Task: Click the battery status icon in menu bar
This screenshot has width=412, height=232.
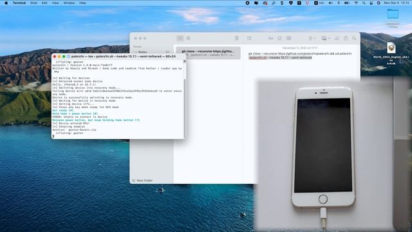Action: point(347,3)
